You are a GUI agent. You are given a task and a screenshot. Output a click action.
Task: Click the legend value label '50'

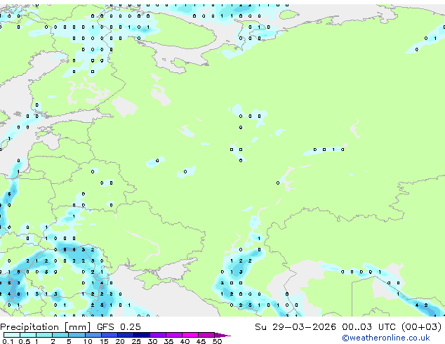(x=218, y=341)
